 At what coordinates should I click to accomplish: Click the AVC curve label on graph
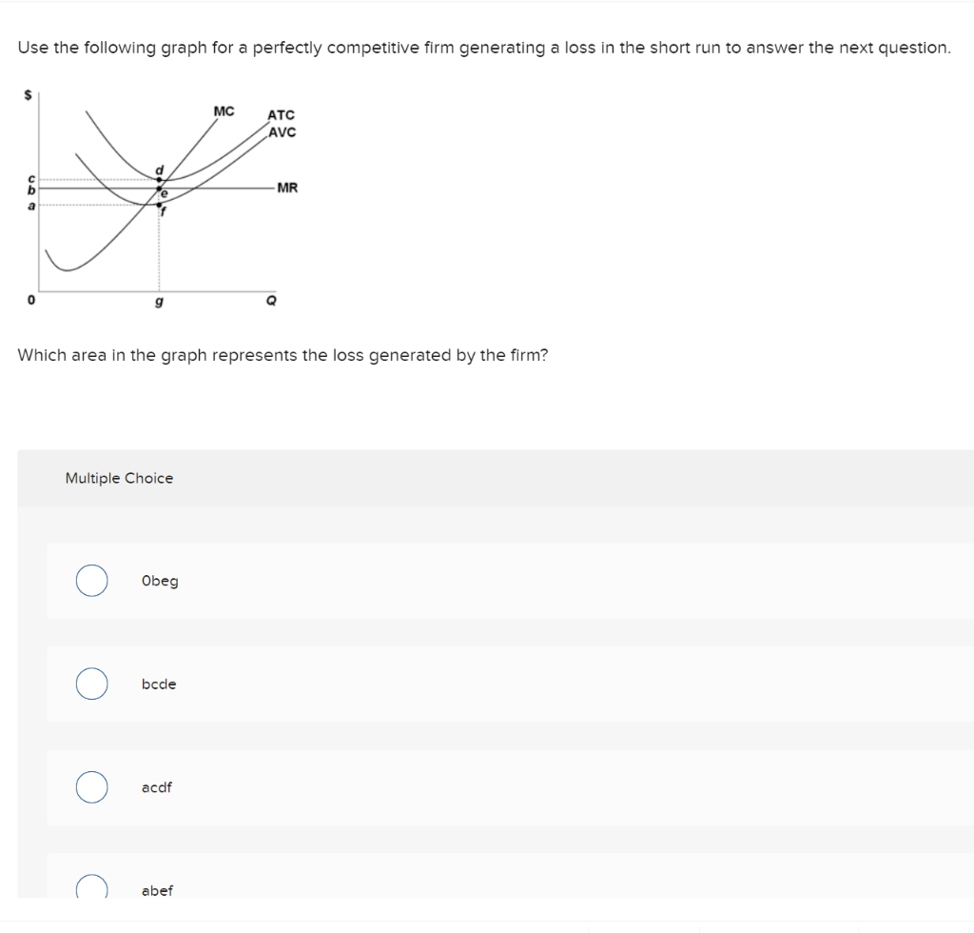tap(282, 131)
